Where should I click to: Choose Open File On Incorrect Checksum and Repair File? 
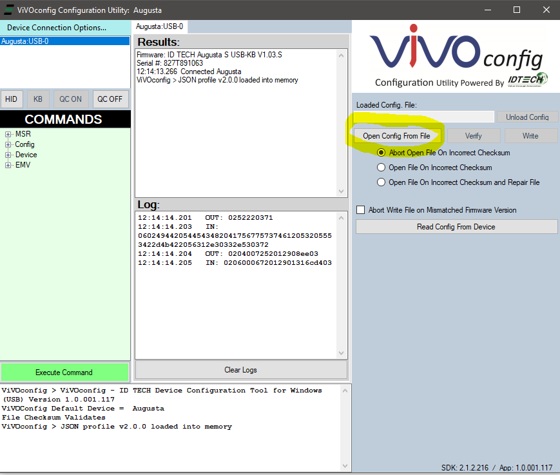[x=381, y=182]
